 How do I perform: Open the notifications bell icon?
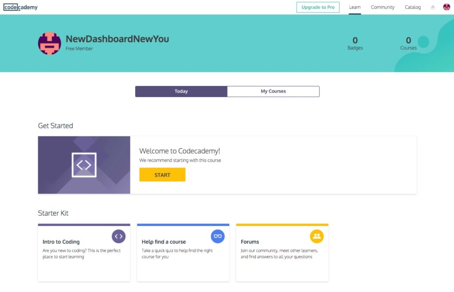pyautogui.click(x=433, y=8)
